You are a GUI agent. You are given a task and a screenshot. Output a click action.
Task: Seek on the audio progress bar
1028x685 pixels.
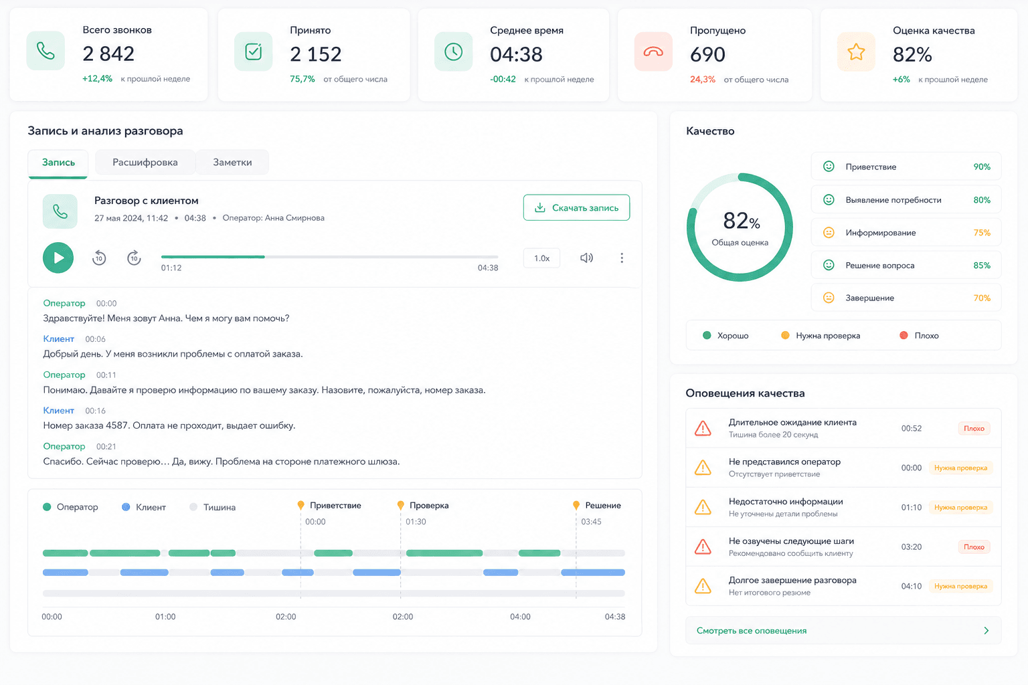pyautogui.click(x=329, y=257)
